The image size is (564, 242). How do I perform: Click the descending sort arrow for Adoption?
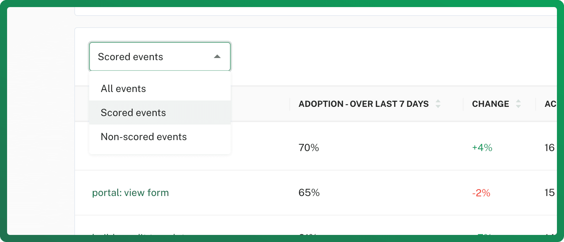click(438, 106)
